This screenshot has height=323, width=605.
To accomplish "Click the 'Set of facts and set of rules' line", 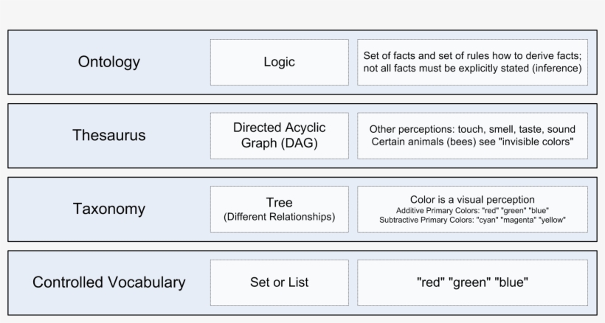I will click(x=472, y=55).
